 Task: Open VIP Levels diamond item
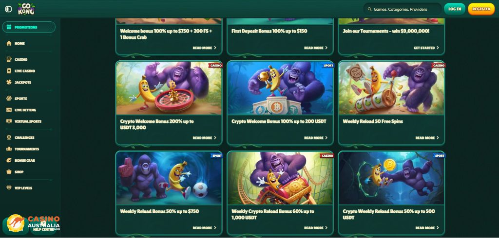[19, 188]
